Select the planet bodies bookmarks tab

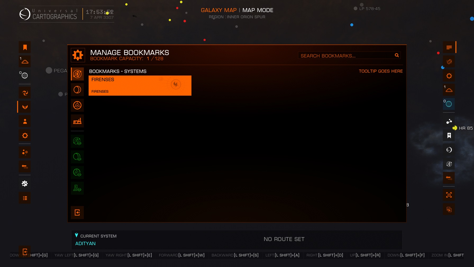click(x=77, y=90)
